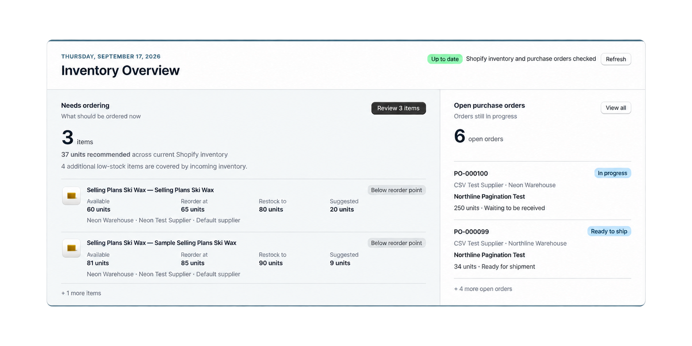Click the 4 additional low-stock items note
This screenshot has height=346, width=692.
[x=154, y=166]
